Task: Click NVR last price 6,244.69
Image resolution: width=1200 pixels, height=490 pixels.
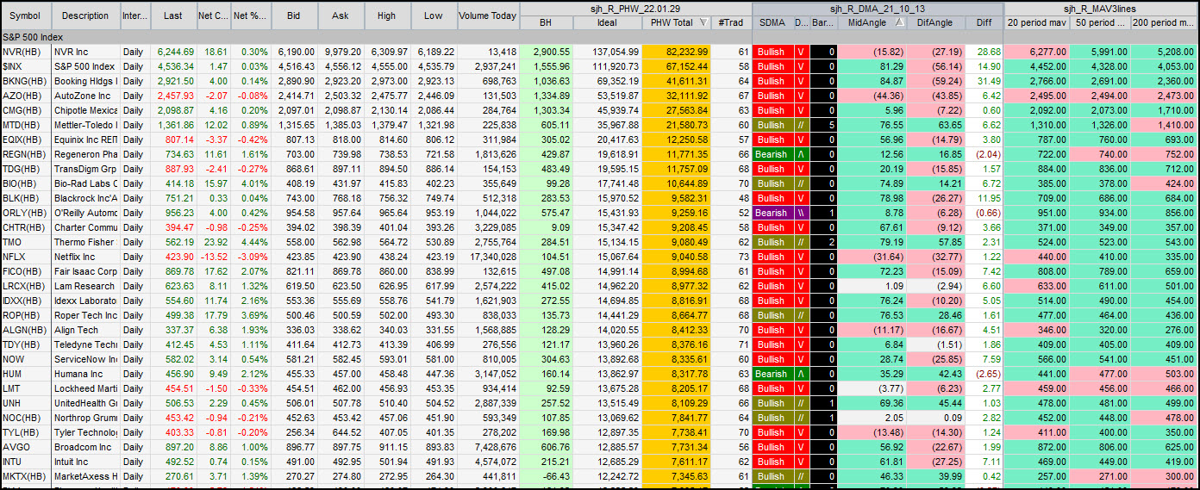Action: (173, 53)
